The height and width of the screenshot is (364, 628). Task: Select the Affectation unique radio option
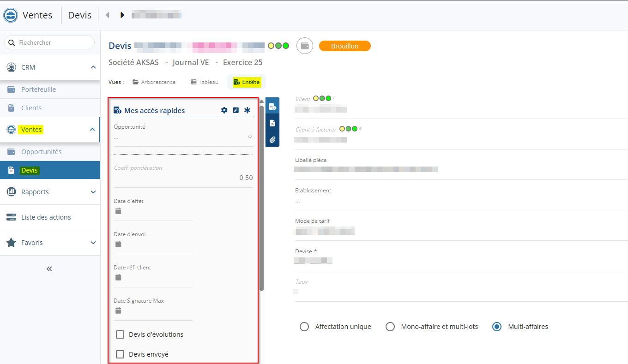(304, 327)
